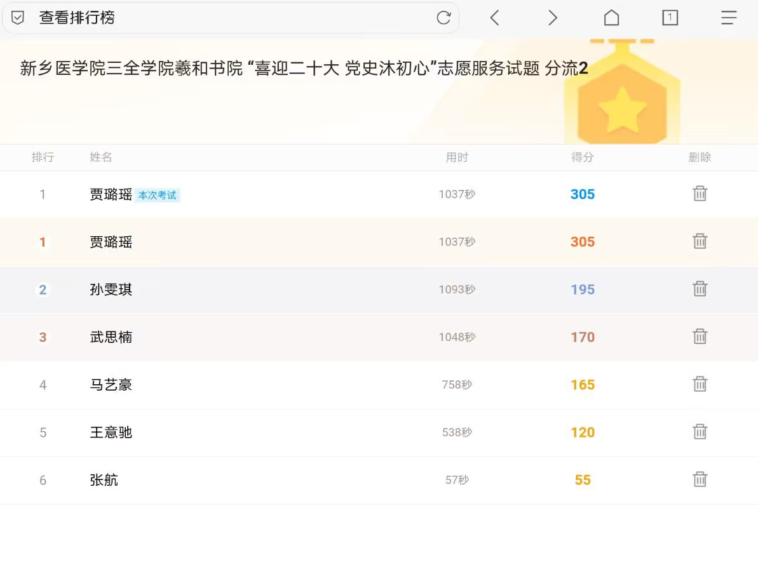Click the 用时 column header
This screenshot has width=758, height=562.
[457, 157]
